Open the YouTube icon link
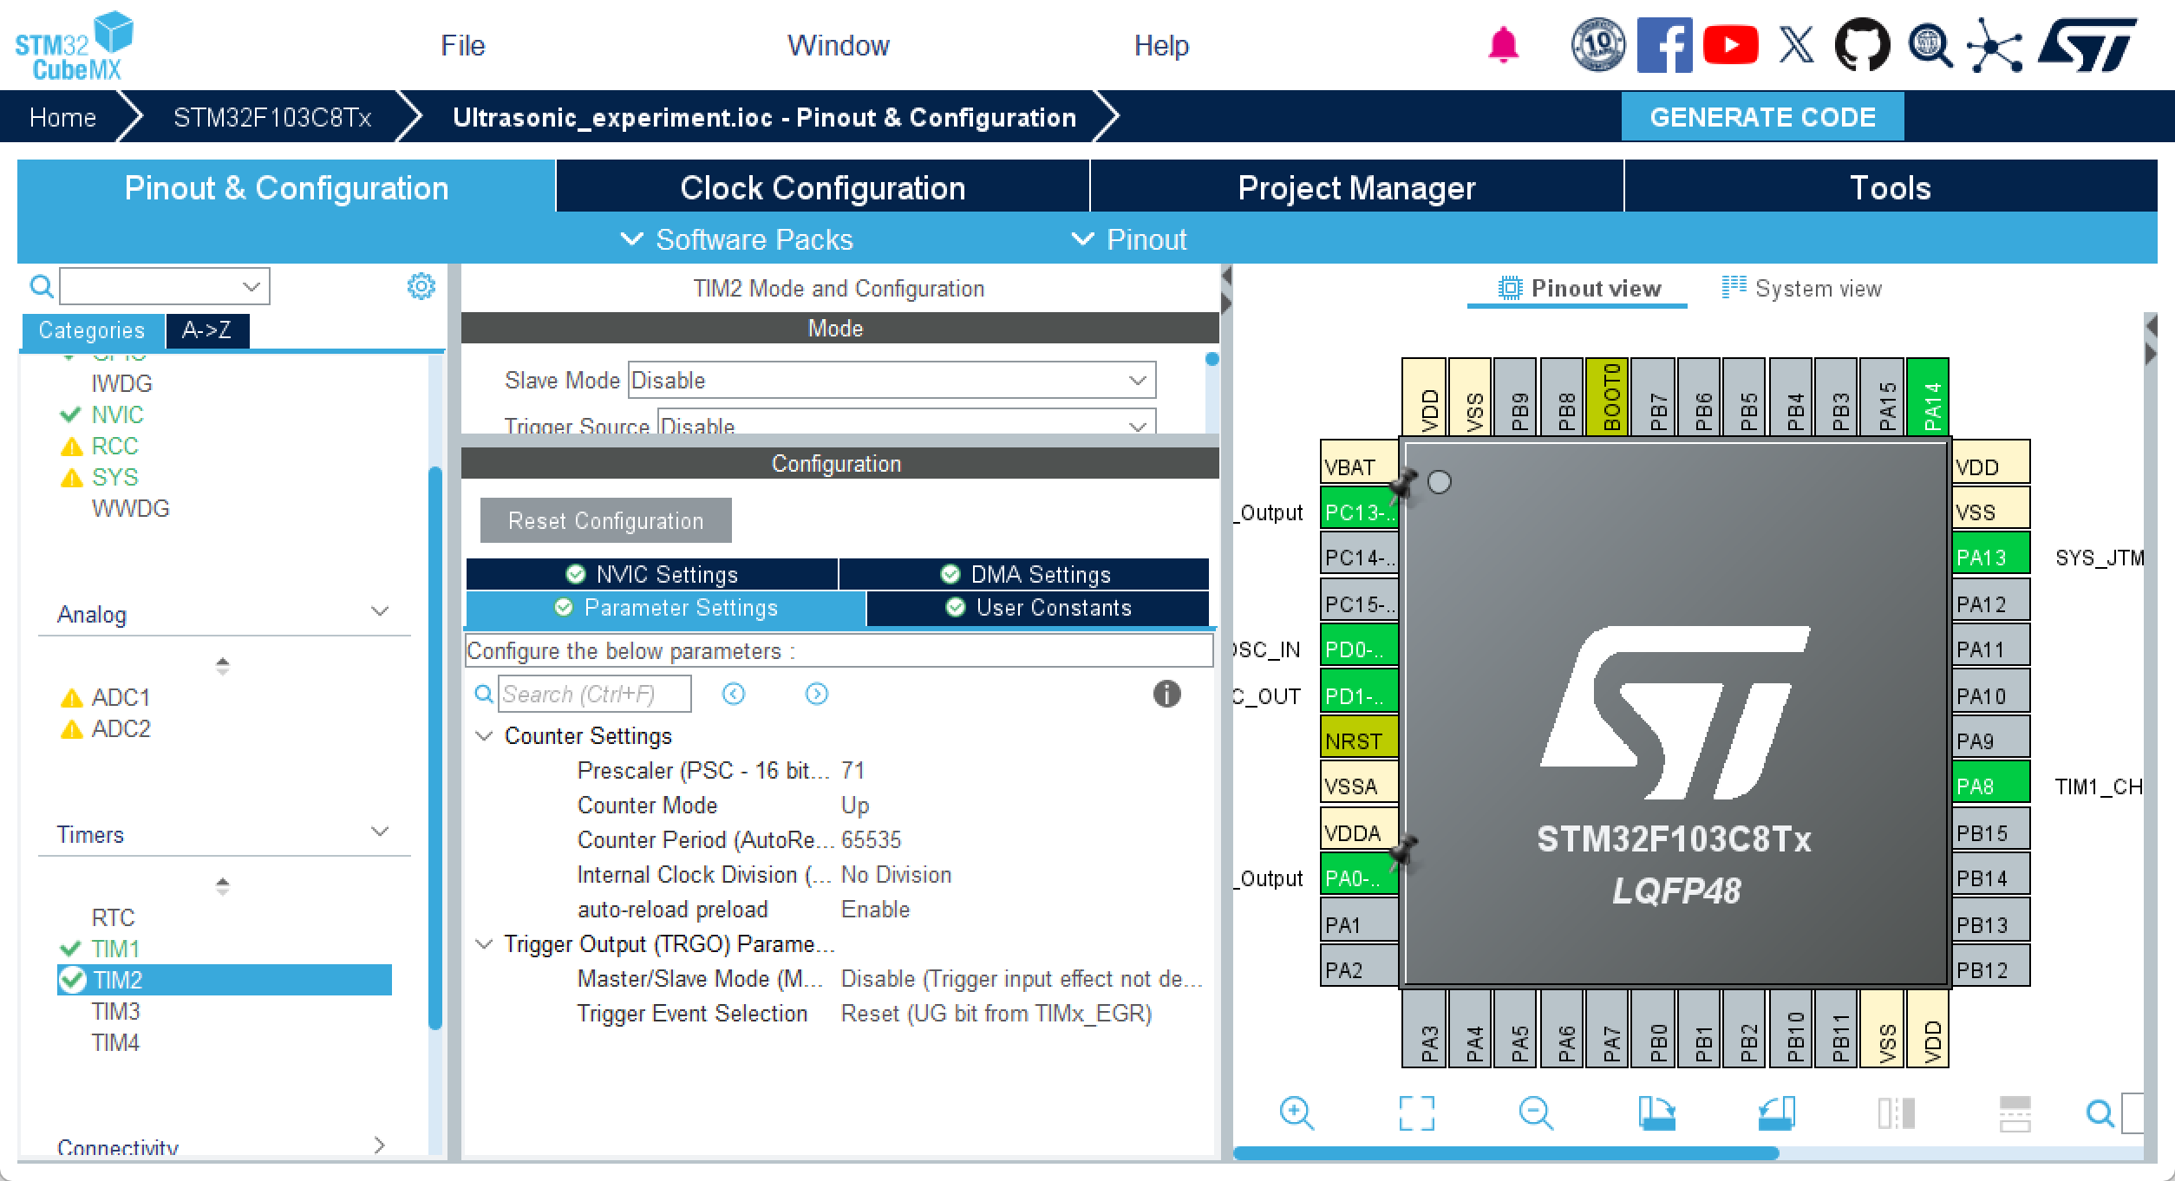The height and width of the screenshot is (1181, 2175). (x=1730, y=45)
